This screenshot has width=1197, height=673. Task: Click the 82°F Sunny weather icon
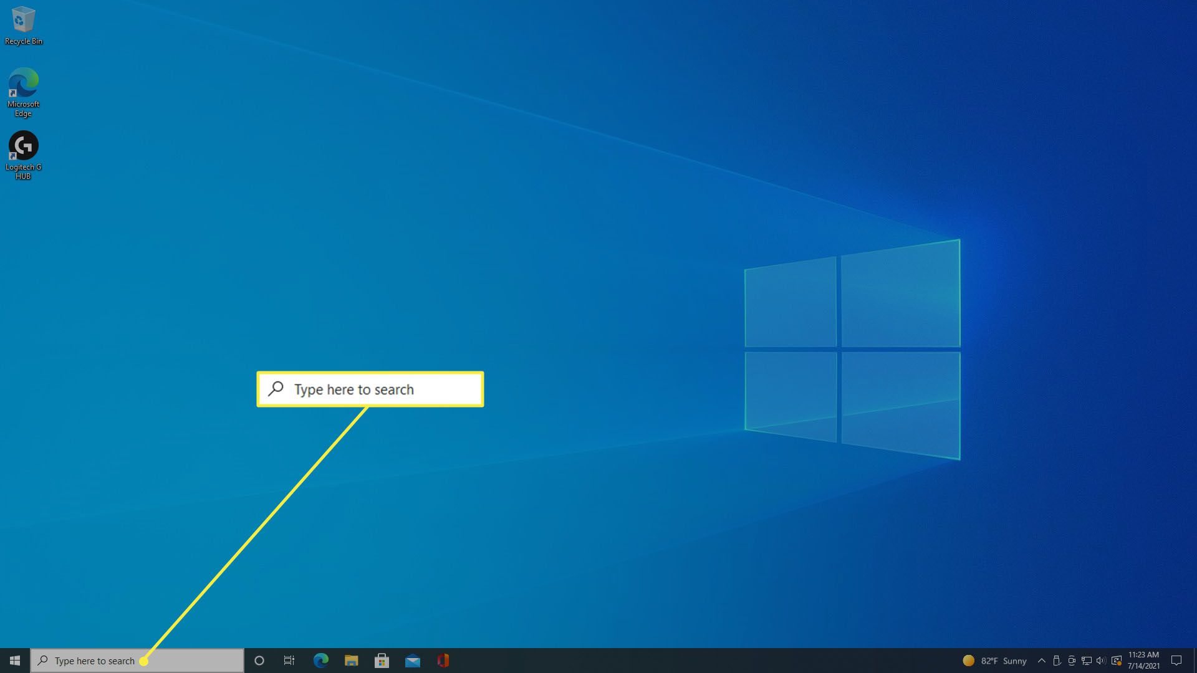(969, 661)
